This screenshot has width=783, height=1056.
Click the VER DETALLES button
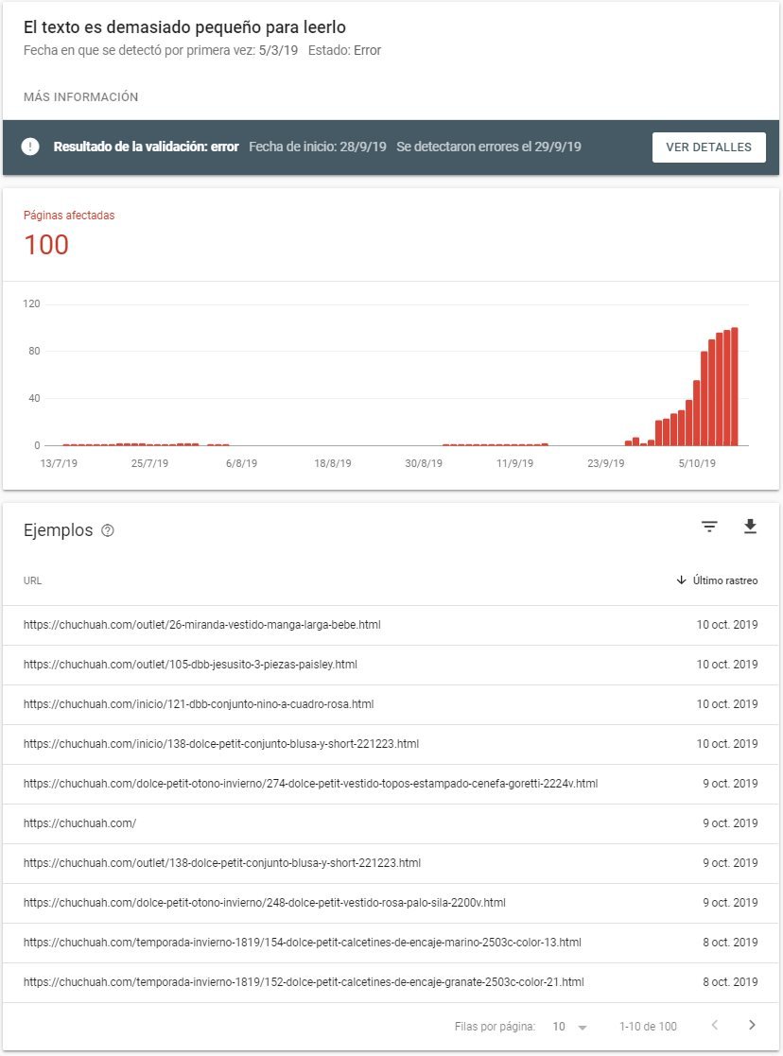708,147
